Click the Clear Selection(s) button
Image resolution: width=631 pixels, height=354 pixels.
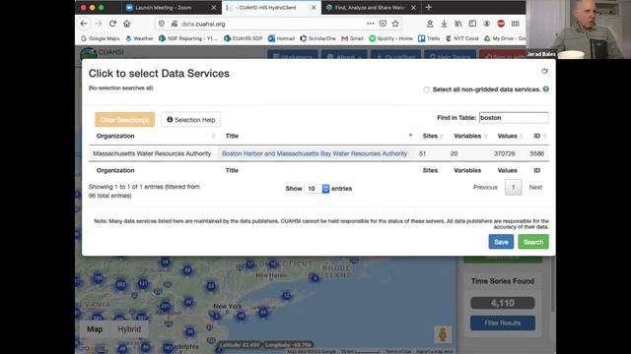tap(125, 120)
